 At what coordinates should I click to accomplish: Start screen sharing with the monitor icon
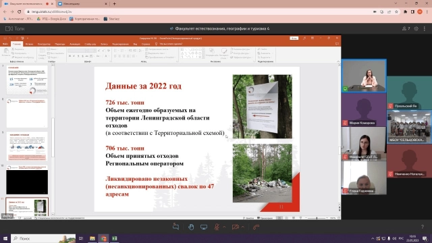(x=204, y=227)
